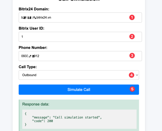Click the Bitrix24 Domain label
The image size is (162, 131).
click(x=34, y=9)
